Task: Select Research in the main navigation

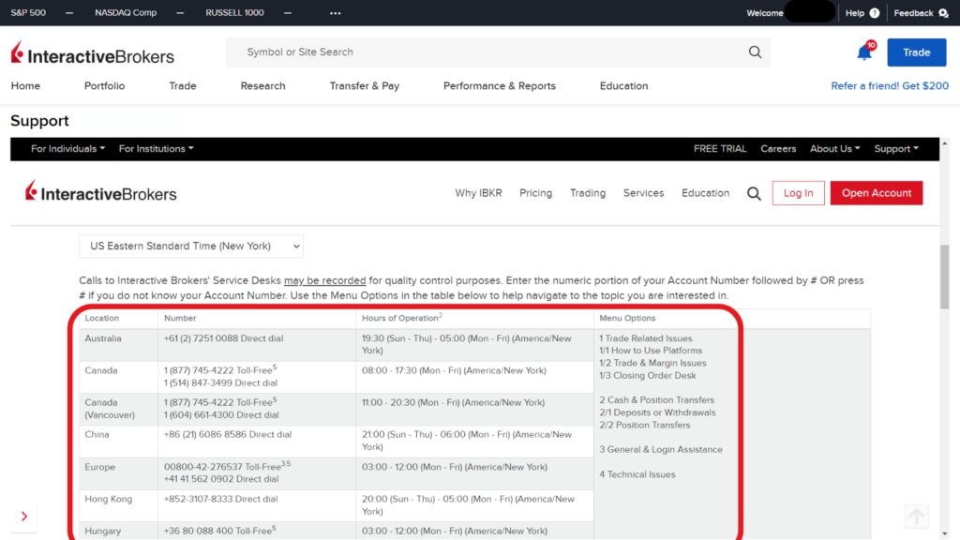Action: pos(262,85)
